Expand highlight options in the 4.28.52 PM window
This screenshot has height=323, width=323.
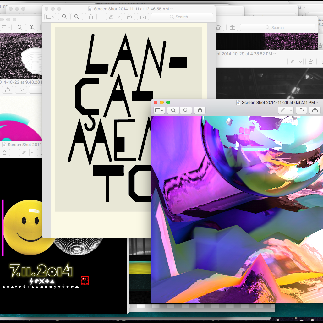pos(300,62)
